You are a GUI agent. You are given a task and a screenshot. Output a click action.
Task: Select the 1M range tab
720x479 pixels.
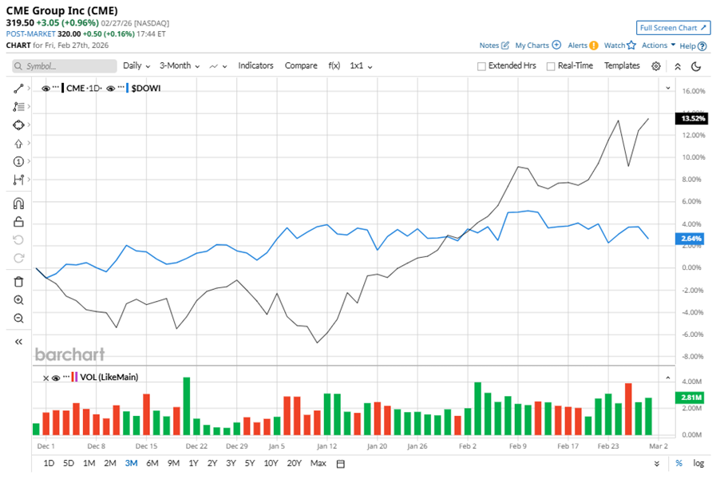(x=89, y=463)
